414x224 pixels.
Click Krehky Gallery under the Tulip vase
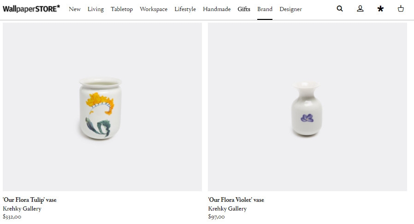[x=22, y=209]
